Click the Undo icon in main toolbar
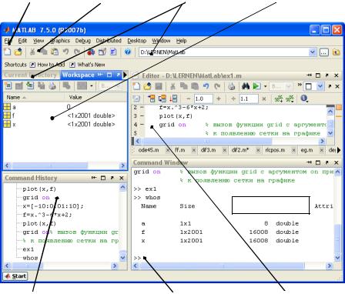 [65, 52]
